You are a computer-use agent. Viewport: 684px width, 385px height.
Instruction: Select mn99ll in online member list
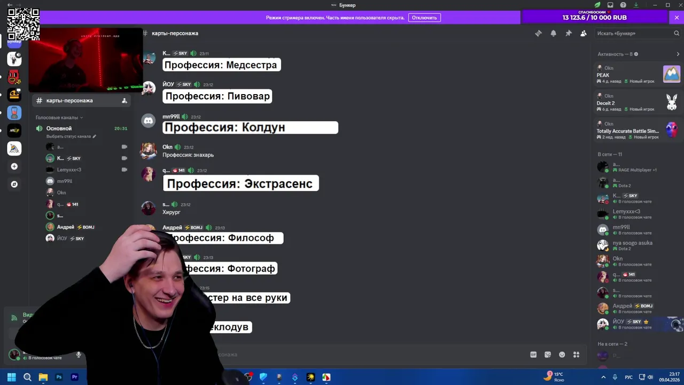tap(638, 230)
